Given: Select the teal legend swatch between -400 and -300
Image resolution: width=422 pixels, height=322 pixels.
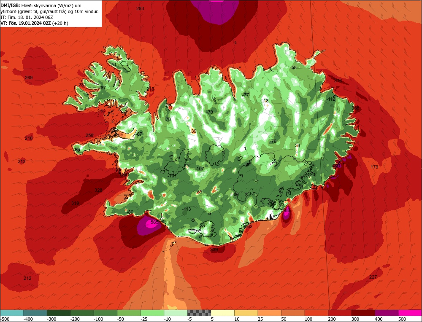Looking at the screenshot, I should tap(35, 313).
